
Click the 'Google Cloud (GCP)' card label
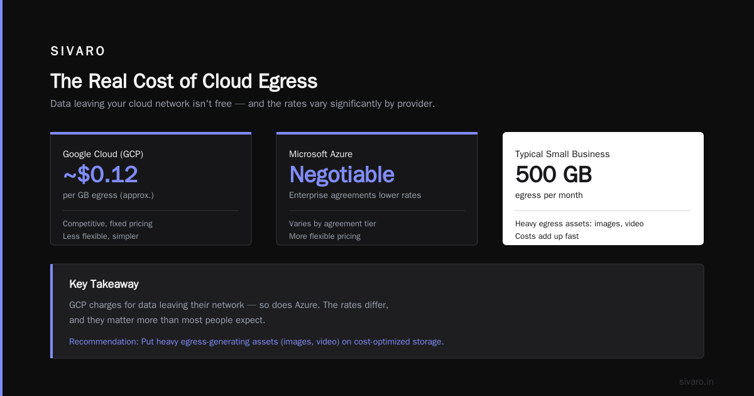(103, 154)
